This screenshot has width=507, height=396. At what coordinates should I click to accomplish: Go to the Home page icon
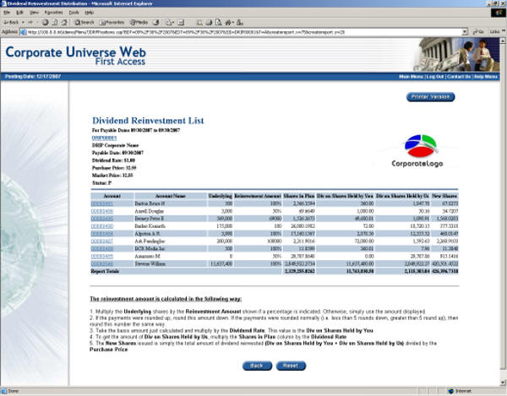pyautogui.click(x=64, y=22)
